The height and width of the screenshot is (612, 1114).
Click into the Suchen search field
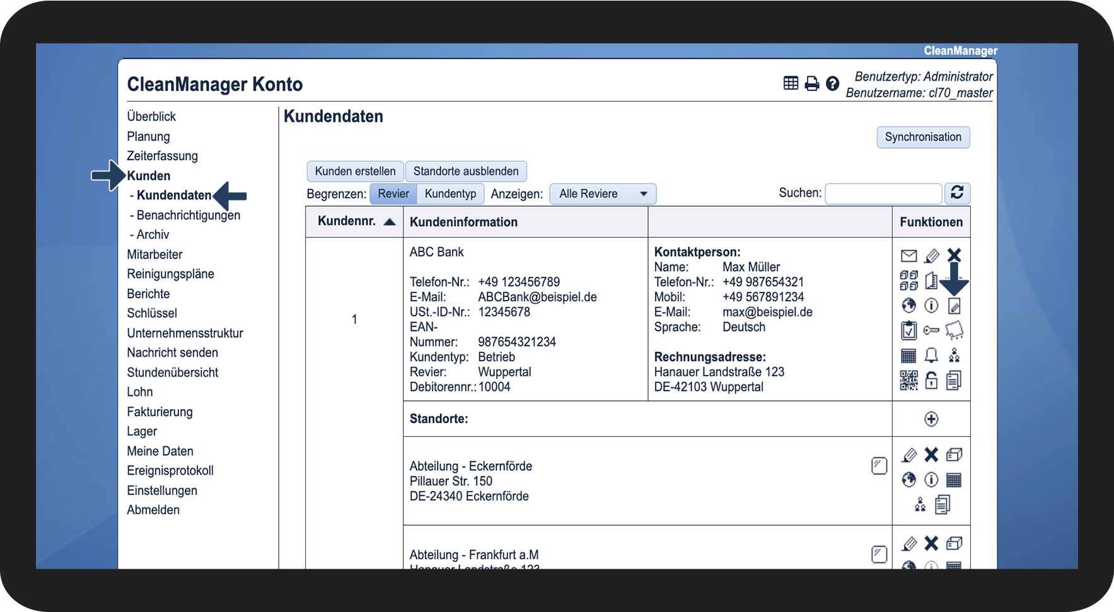click(883, 193)
